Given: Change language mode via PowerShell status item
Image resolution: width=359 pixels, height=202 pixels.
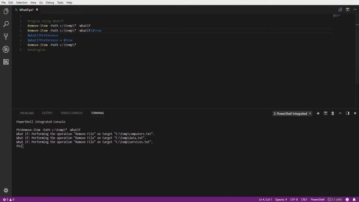Looking at the screenshot, I should (x=317, y=200).
